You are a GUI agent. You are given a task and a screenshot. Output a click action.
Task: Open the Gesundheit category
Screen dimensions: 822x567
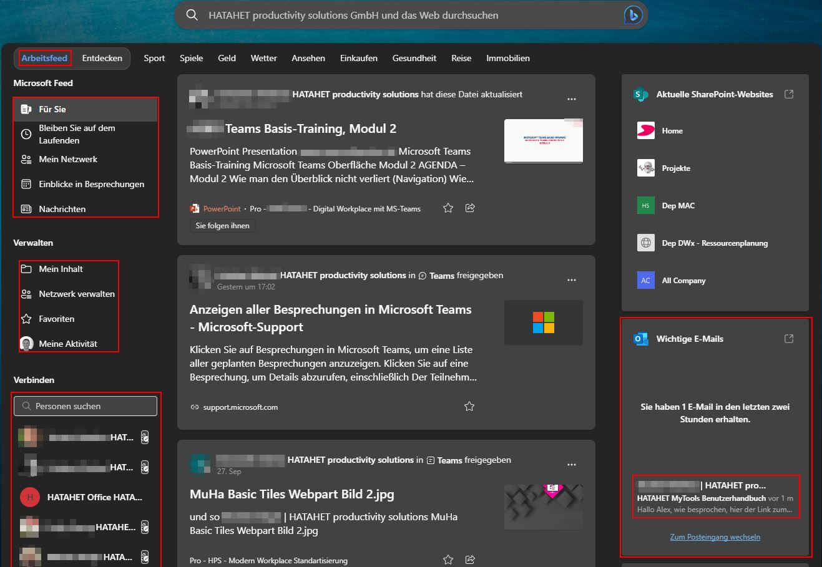coord(414,58)
